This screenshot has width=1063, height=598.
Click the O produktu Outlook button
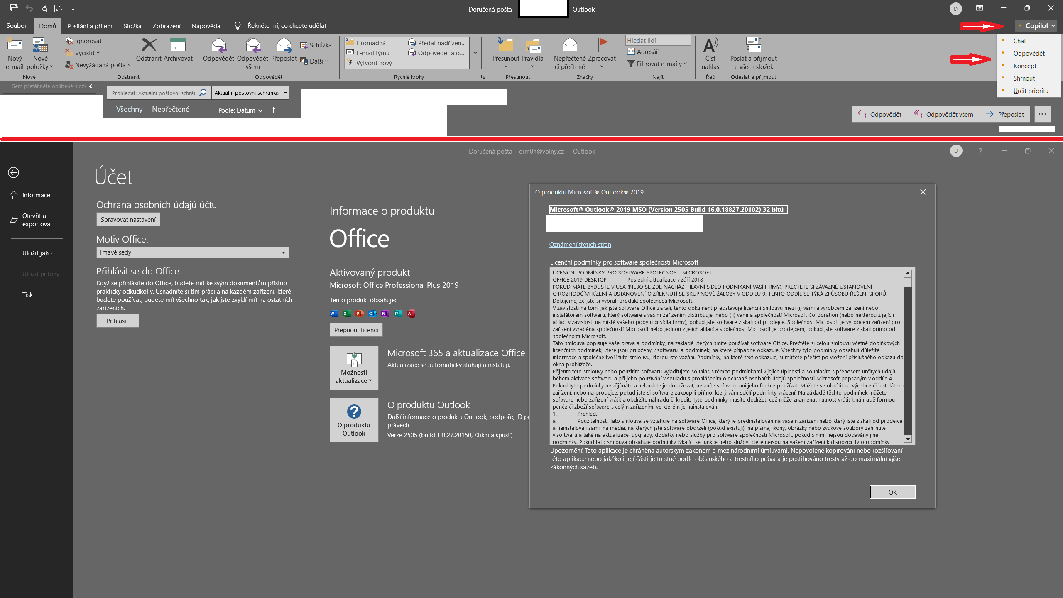click(354, 420)
